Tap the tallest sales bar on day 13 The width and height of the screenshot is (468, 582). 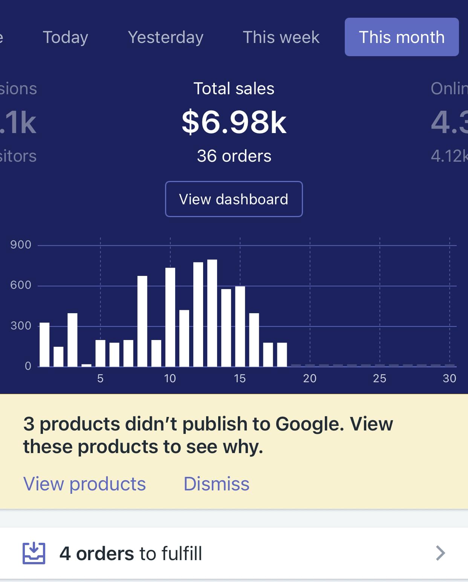click(x=212, y=313)
